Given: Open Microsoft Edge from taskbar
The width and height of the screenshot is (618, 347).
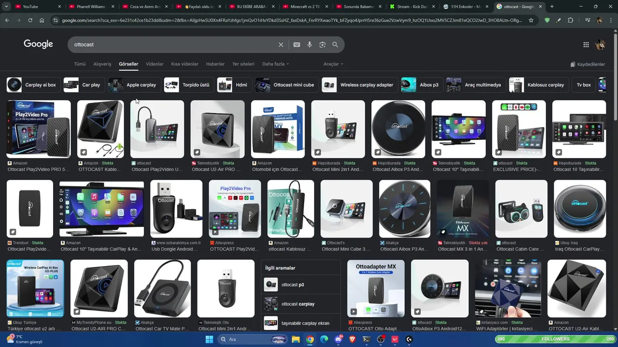Looking at the screenshot, I should pos(324,339).
